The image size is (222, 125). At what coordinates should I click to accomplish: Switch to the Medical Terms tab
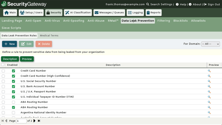(x=49, y=36)
